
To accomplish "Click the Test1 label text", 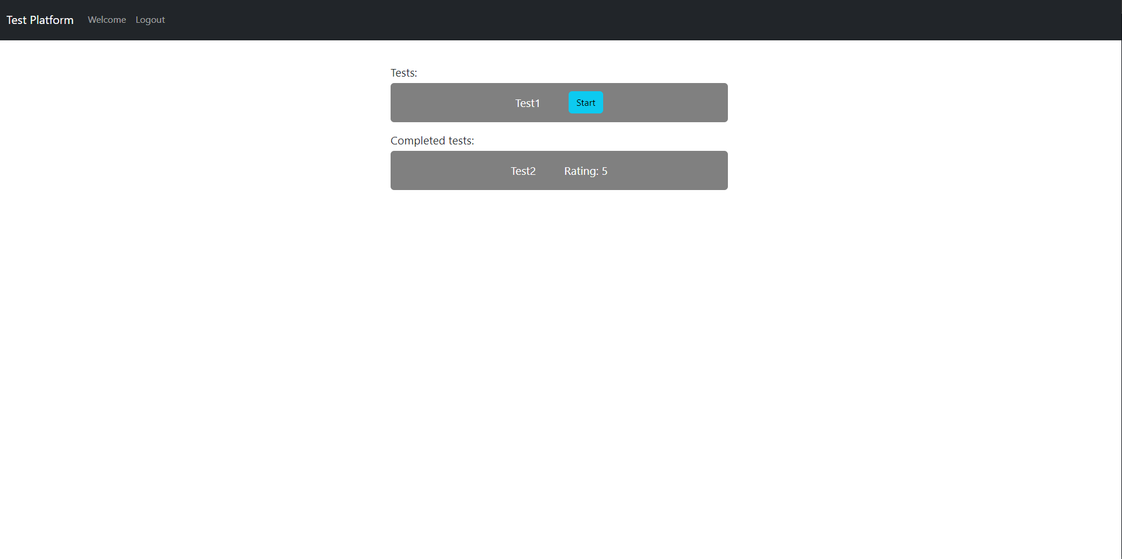I will [527, 103].
